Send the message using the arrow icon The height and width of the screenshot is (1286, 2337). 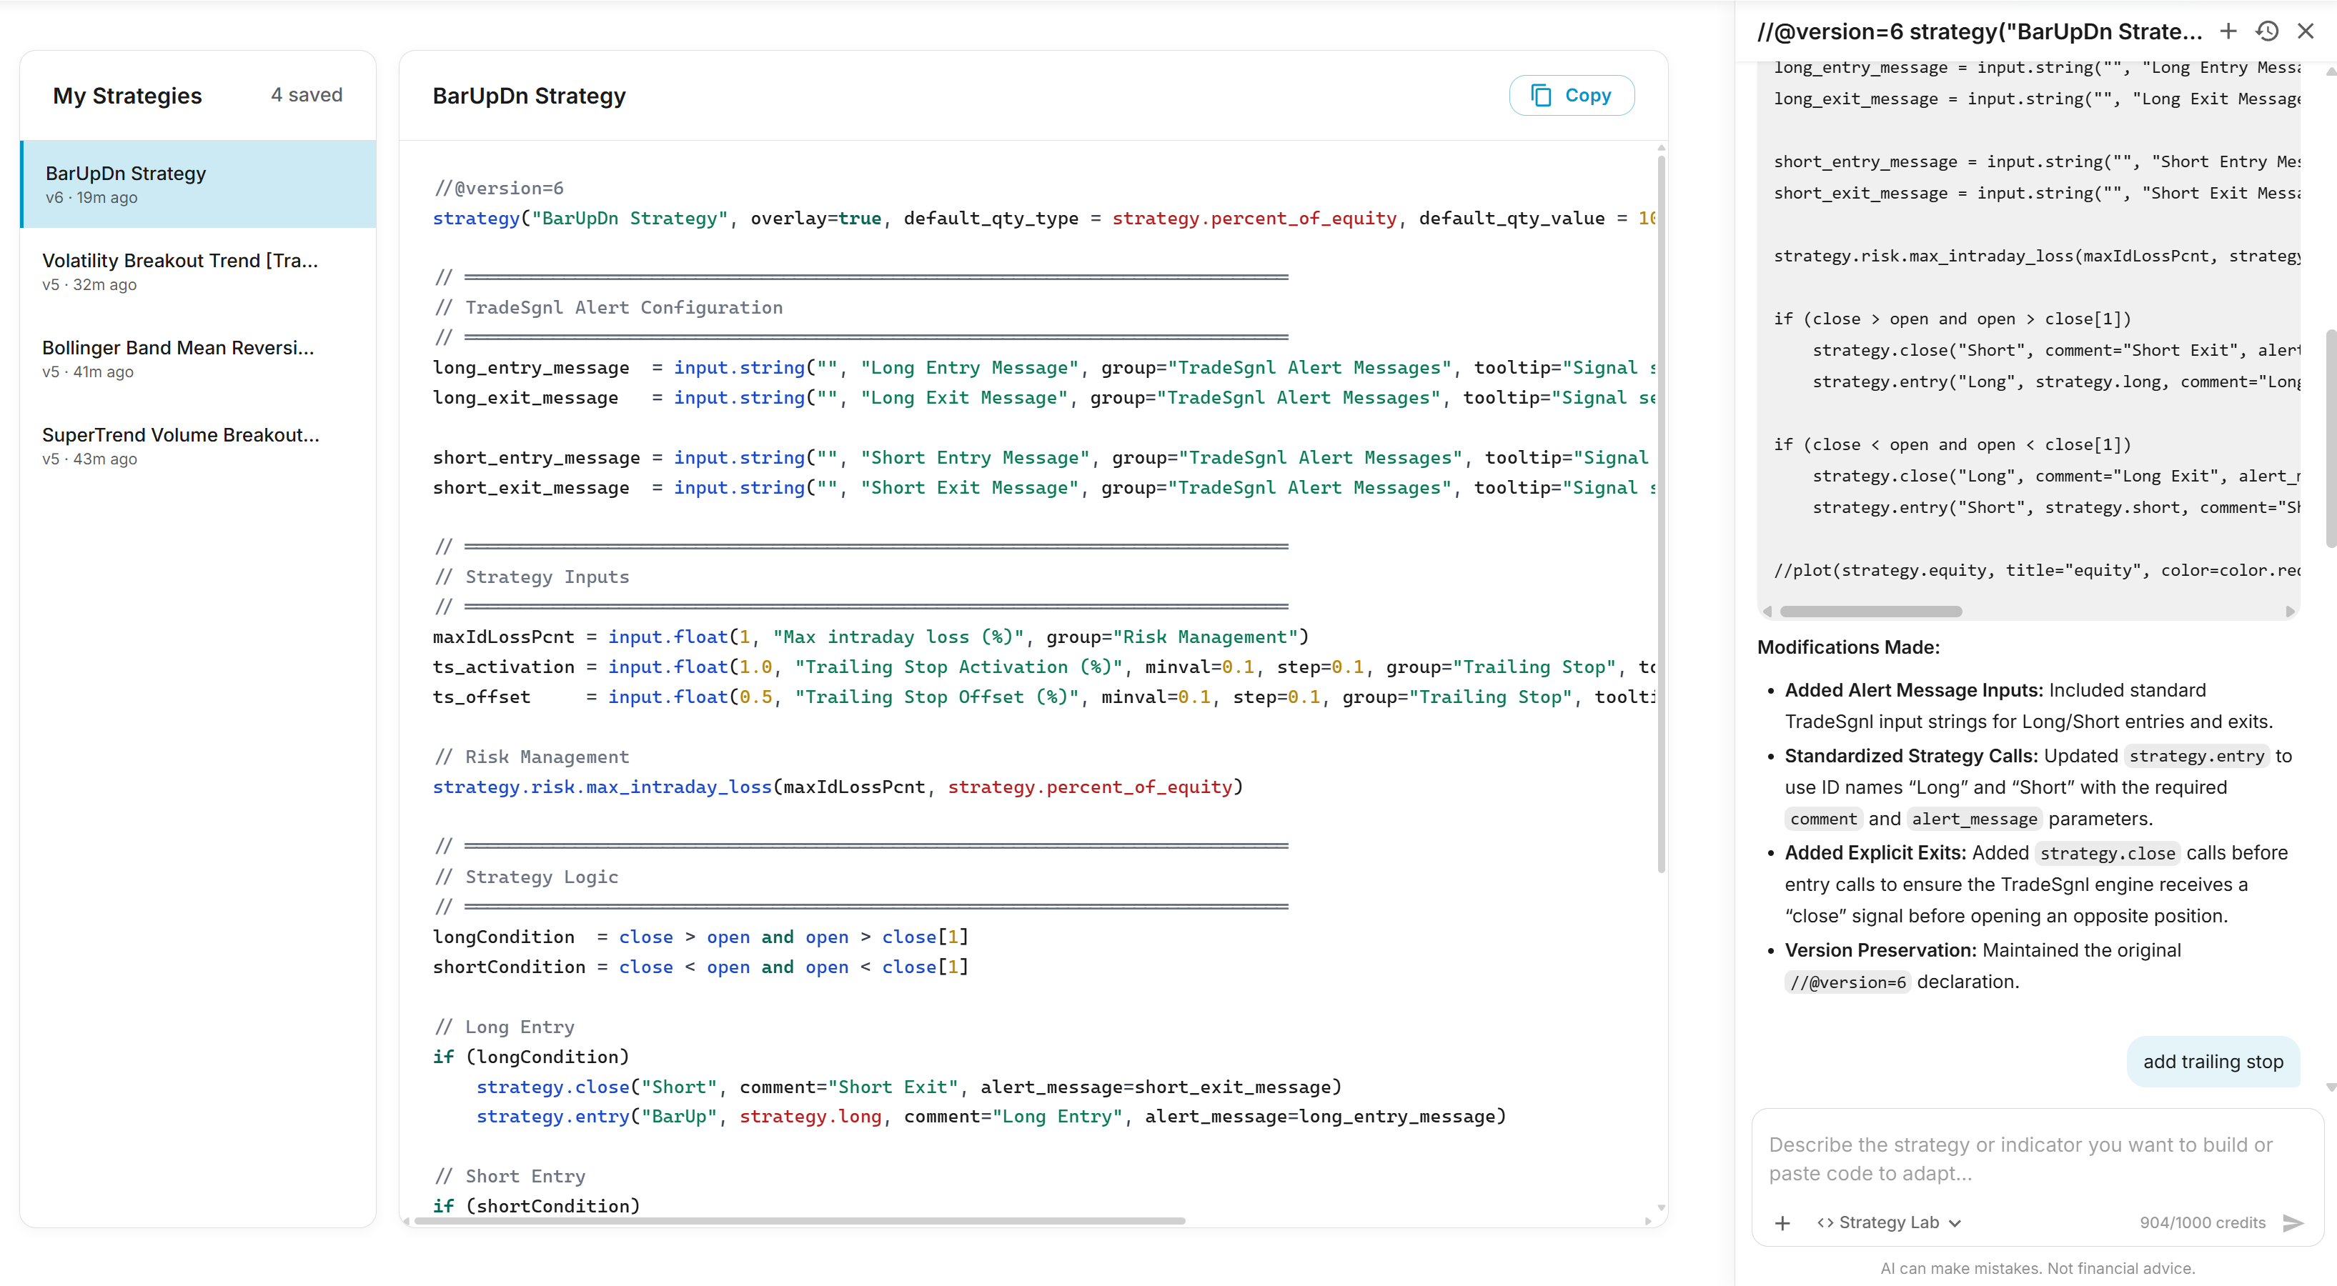2293,1222
